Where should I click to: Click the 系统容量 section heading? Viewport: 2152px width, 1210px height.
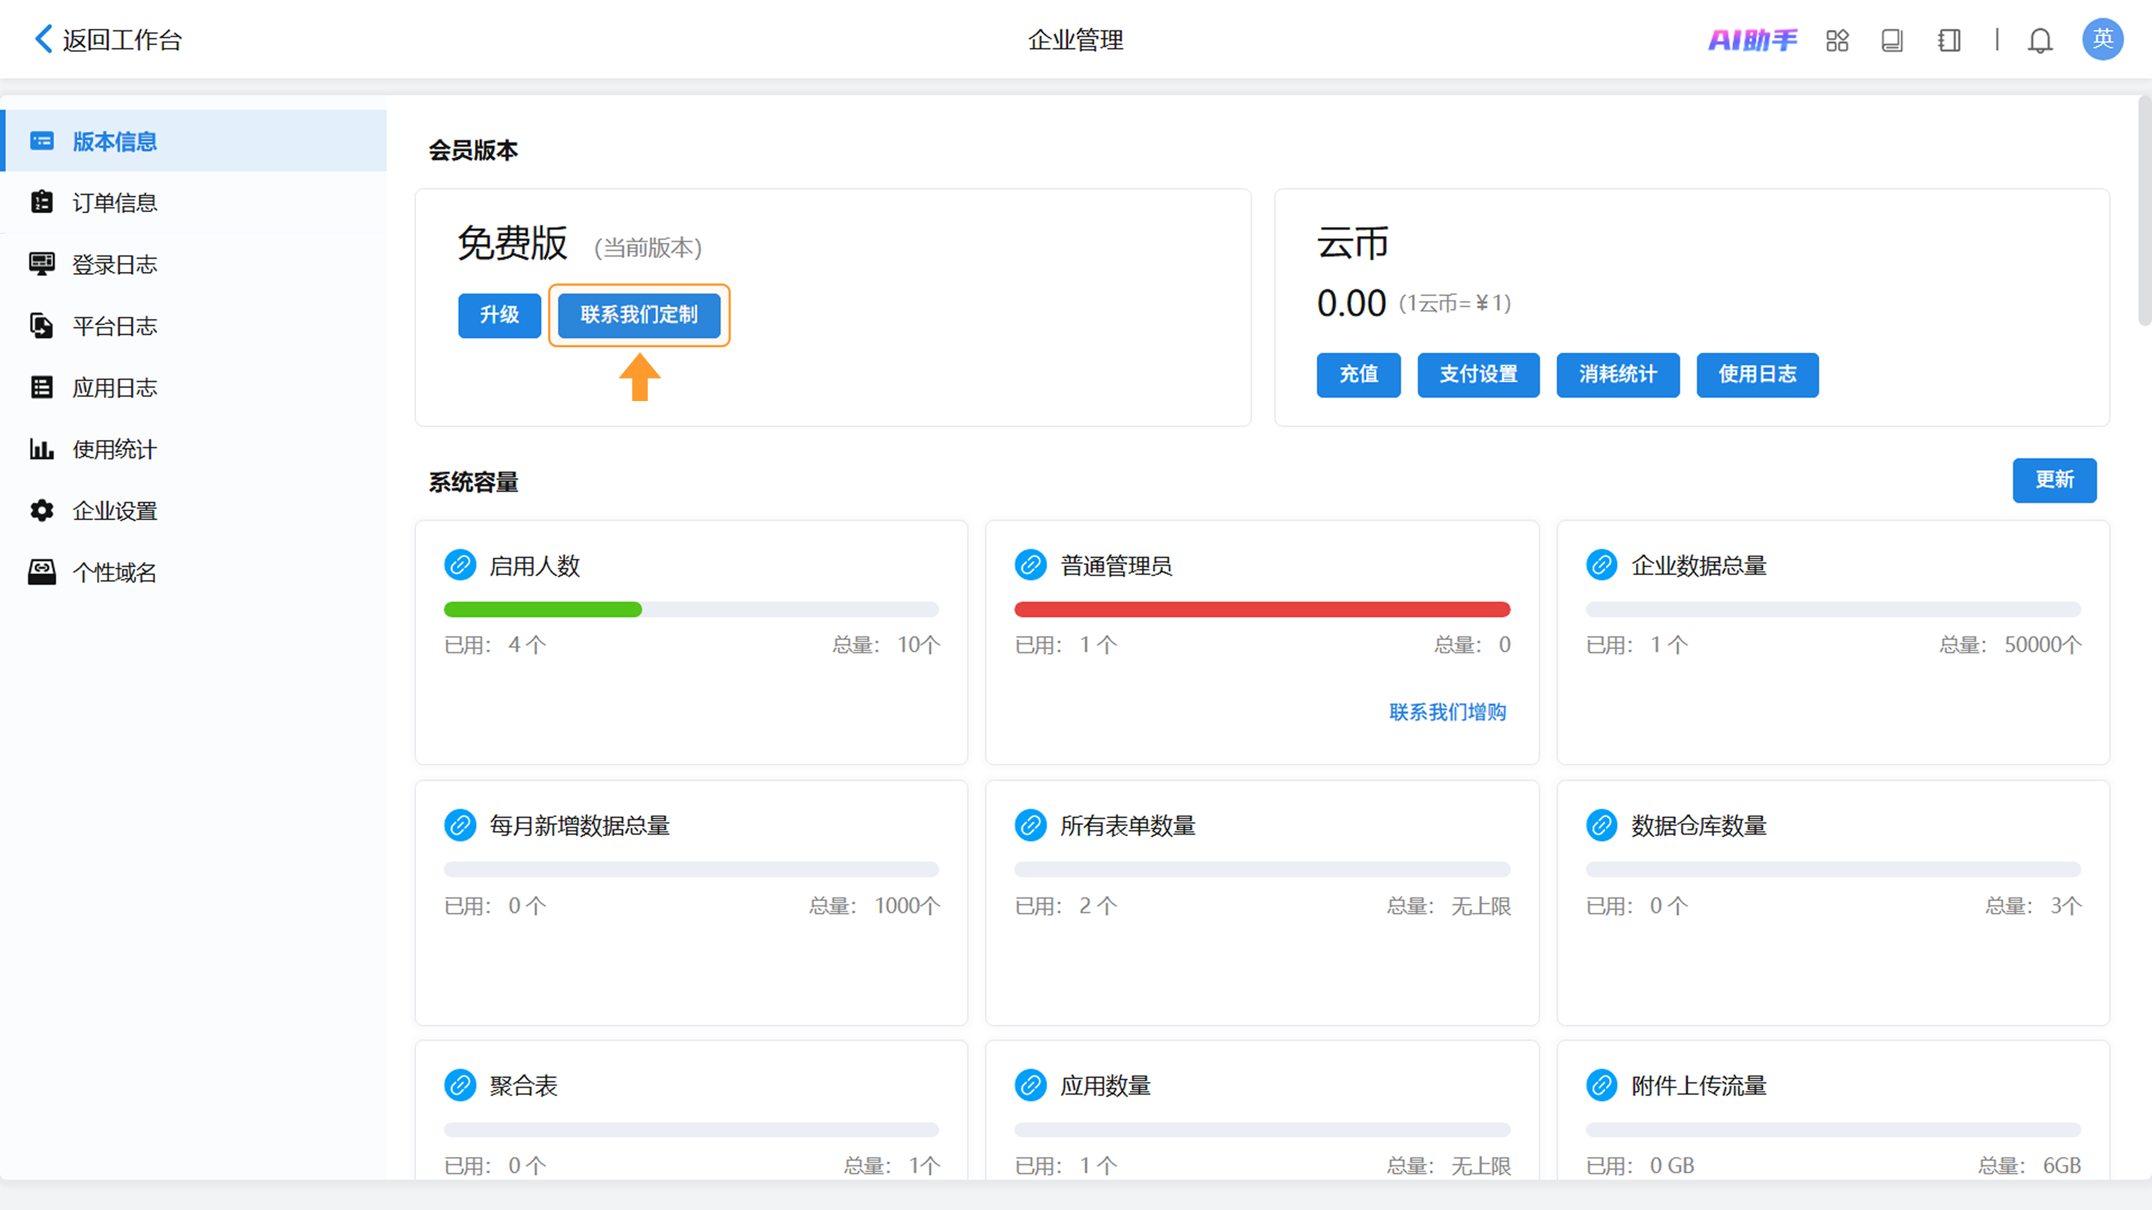point(474,482)
